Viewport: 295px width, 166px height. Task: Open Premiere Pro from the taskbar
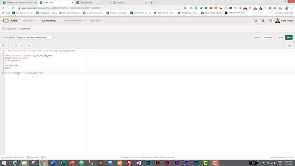click(x=177, y=163)
